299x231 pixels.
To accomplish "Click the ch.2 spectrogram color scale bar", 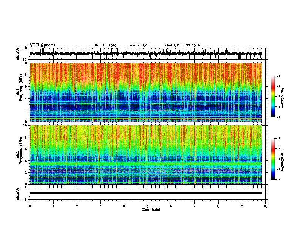I will coord(273,159).
